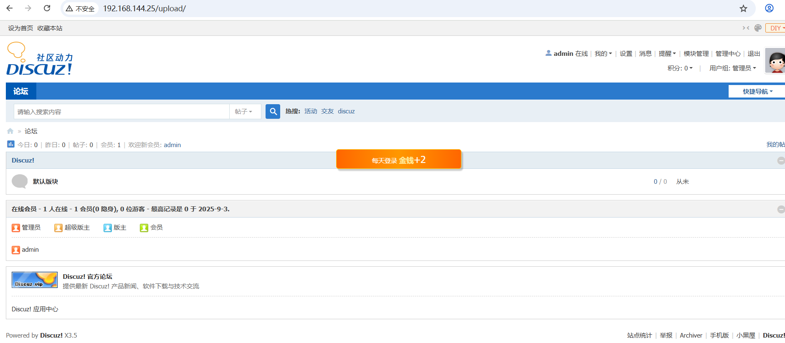Bookmark this page with the star icon
785x343 pixels.
point(743,8)
